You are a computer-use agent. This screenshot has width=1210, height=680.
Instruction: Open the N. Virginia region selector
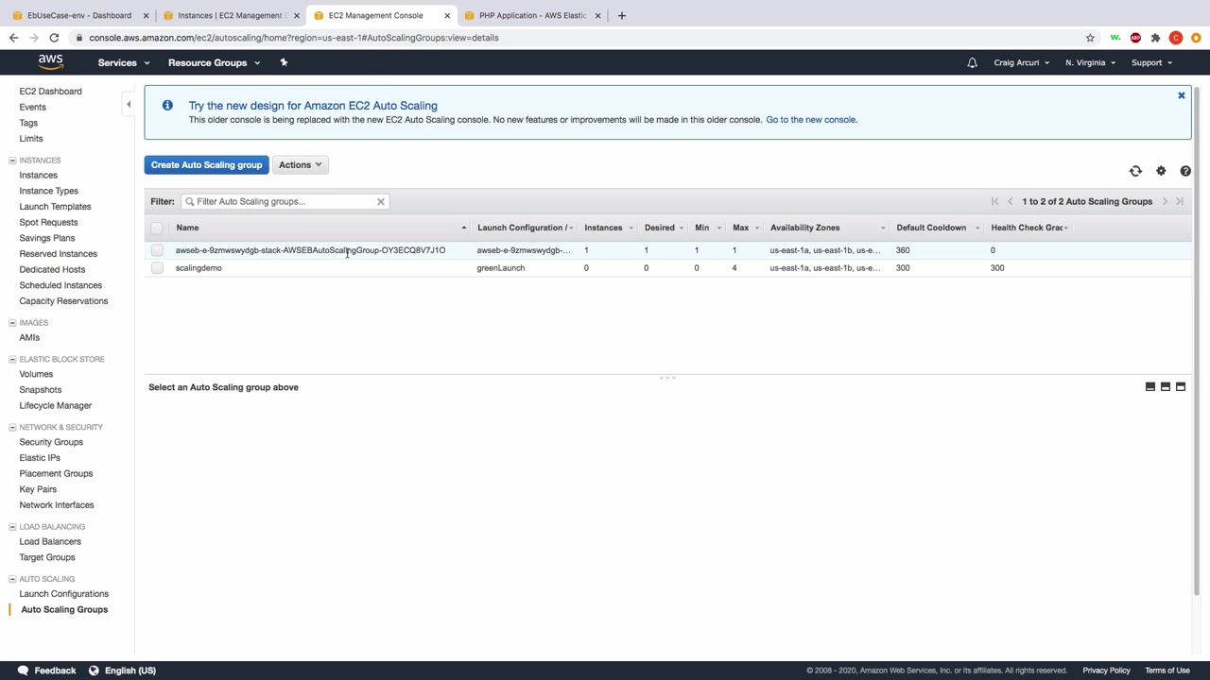tap(1090, 63)
